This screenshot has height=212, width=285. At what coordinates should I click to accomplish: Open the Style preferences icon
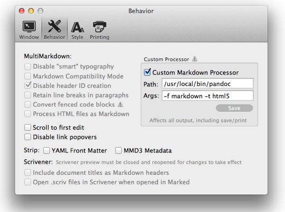point(77,27)
